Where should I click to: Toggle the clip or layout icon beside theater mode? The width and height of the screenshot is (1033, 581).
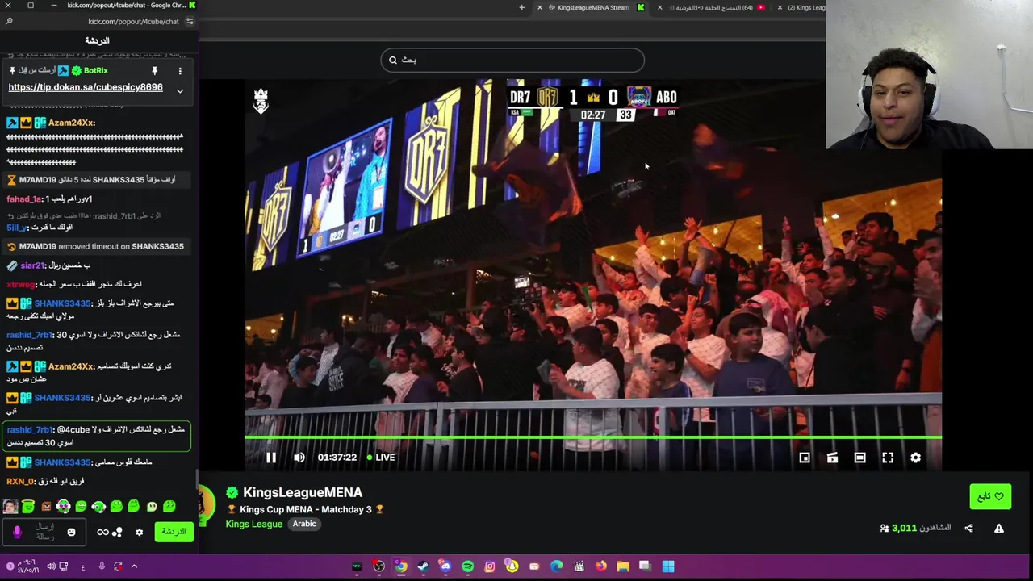[832, 458]
